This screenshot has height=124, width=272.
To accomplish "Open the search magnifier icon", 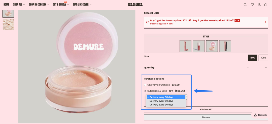I will click(245, 5).
